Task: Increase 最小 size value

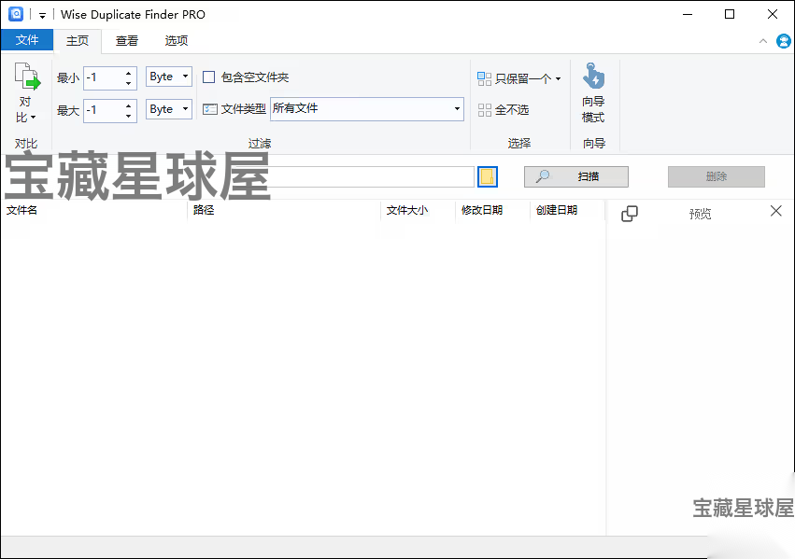Action: [129, 73]
